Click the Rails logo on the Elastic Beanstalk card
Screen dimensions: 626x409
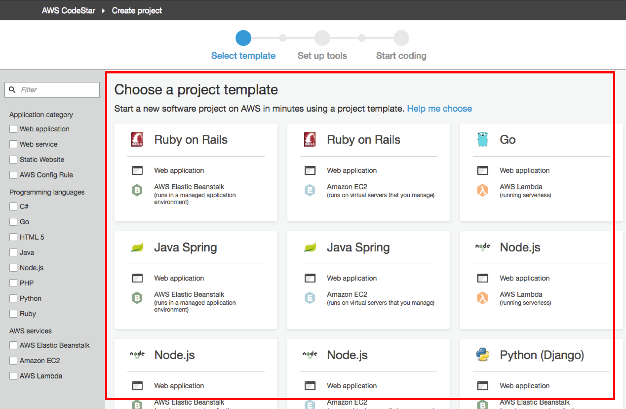(137, 140)
